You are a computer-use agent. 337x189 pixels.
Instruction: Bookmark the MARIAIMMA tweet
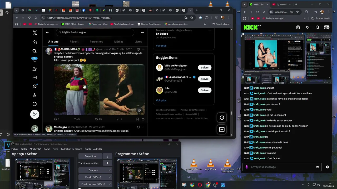pos(137,119)
